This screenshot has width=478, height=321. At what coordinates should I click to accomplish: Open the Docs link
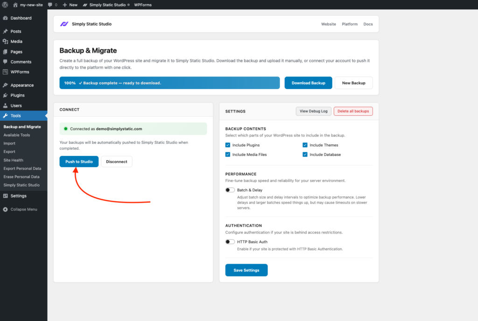pos(368,24)
